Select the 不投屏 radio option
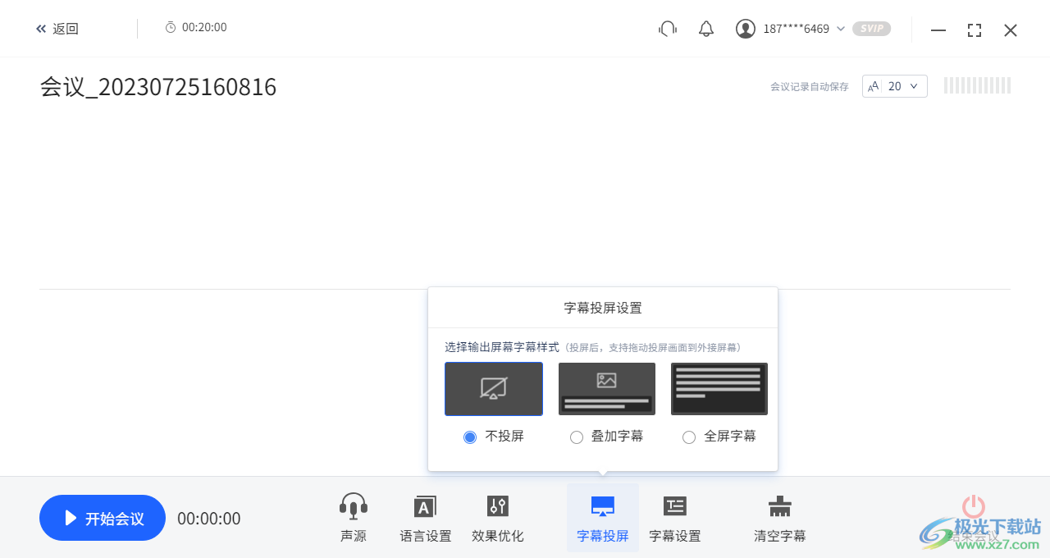Viewport: 1050px width, 558px height. click(470, 437)
